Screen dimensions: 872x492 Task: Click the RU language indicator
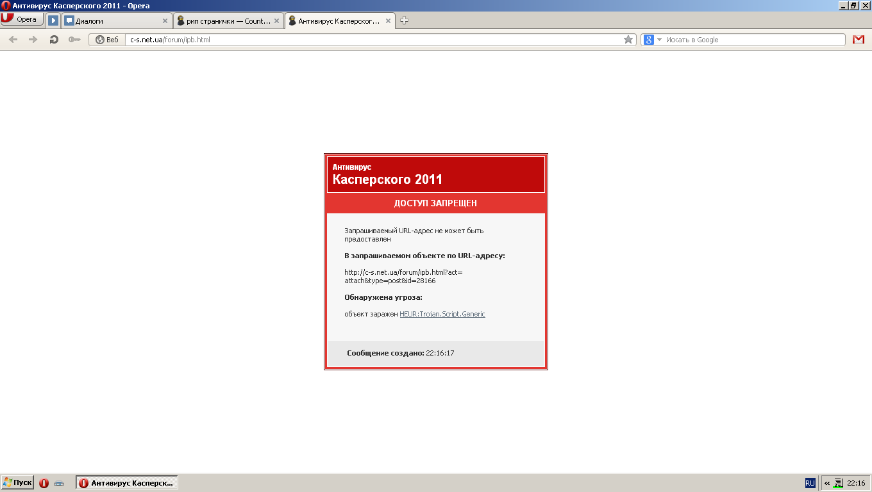(x=810, y=483)
